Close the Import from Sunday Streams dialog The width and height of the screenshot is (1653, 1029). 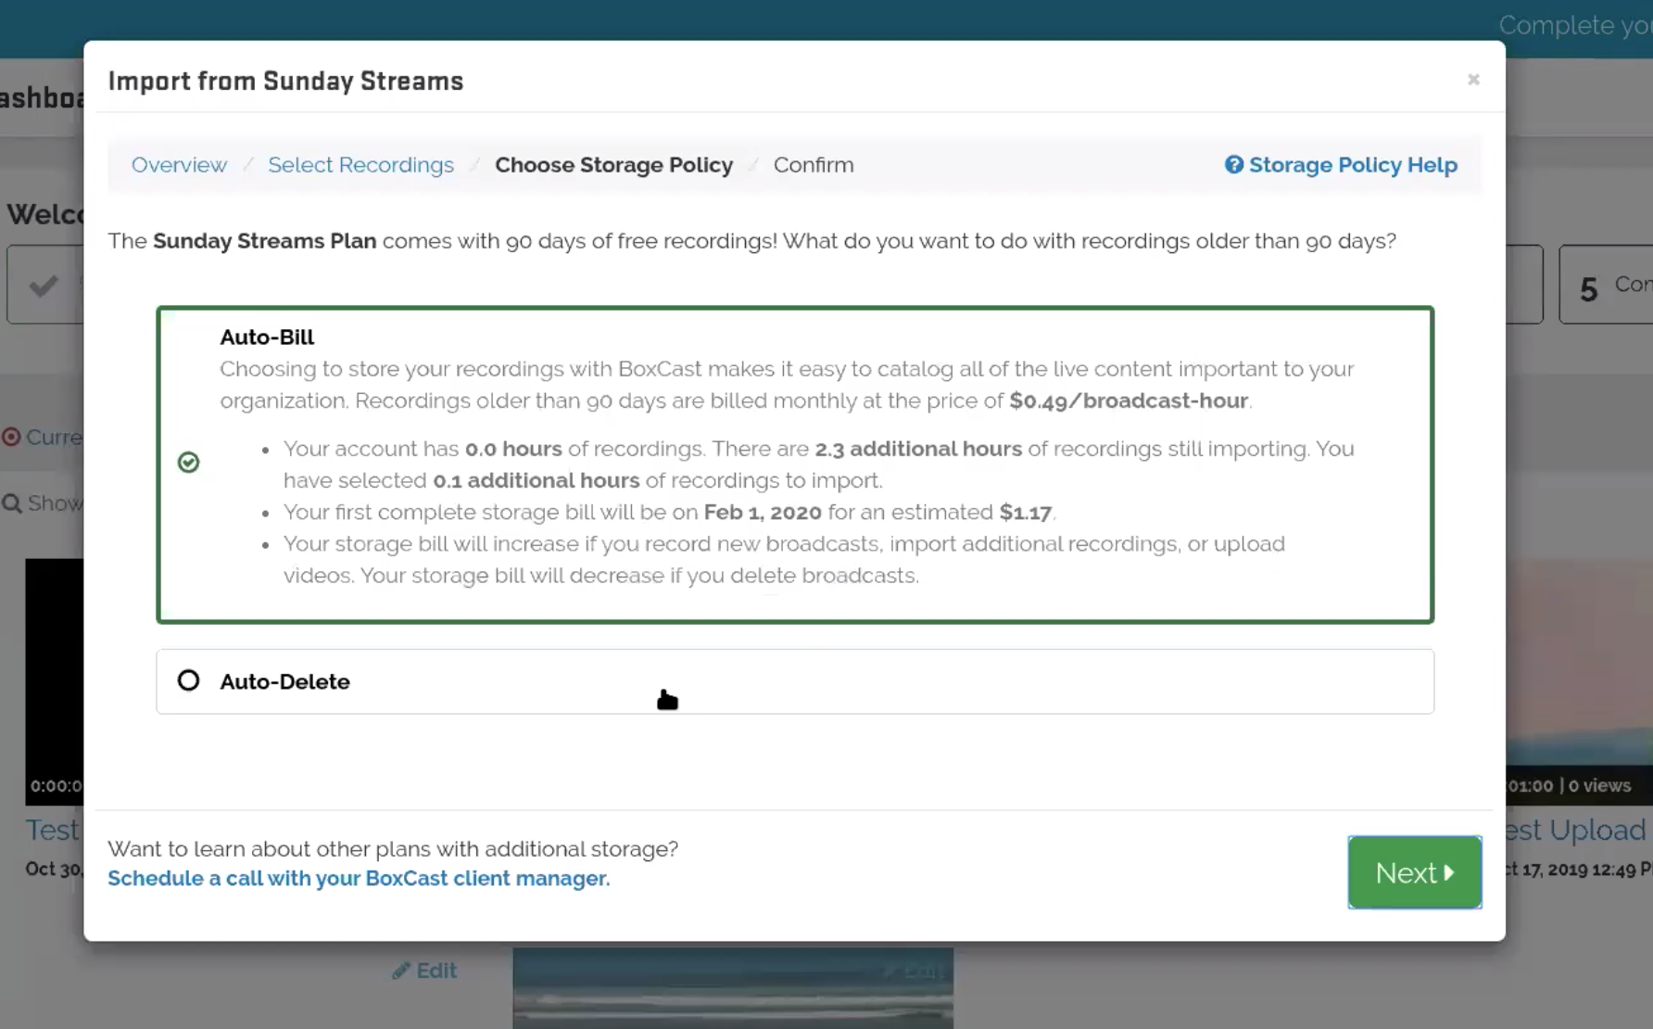(1472, 80)
